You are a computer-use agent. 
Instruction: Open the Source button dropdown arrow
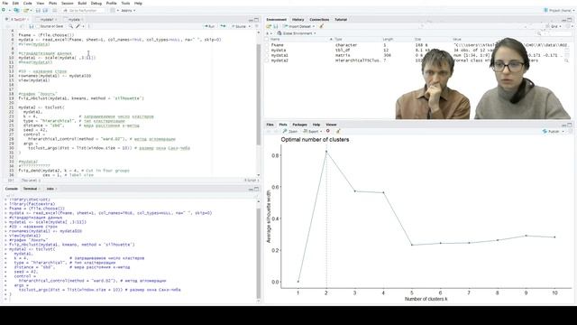tap(250, 26)
